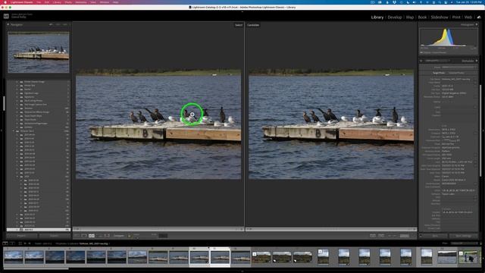Toggle the Link Focus lock icon
This screenshot has width=485, height=273.
(130, 236)
